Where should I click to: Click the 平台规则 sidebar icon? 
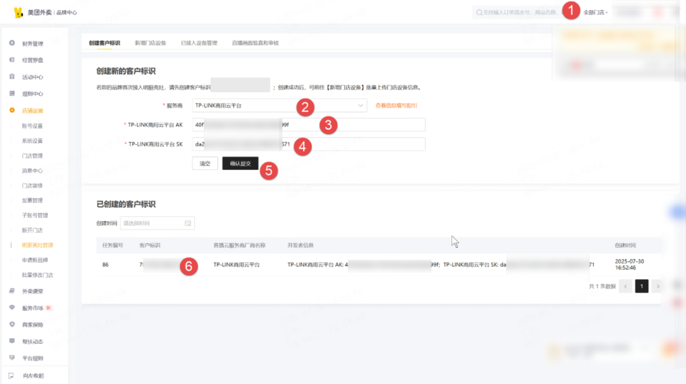pos(12,358)
